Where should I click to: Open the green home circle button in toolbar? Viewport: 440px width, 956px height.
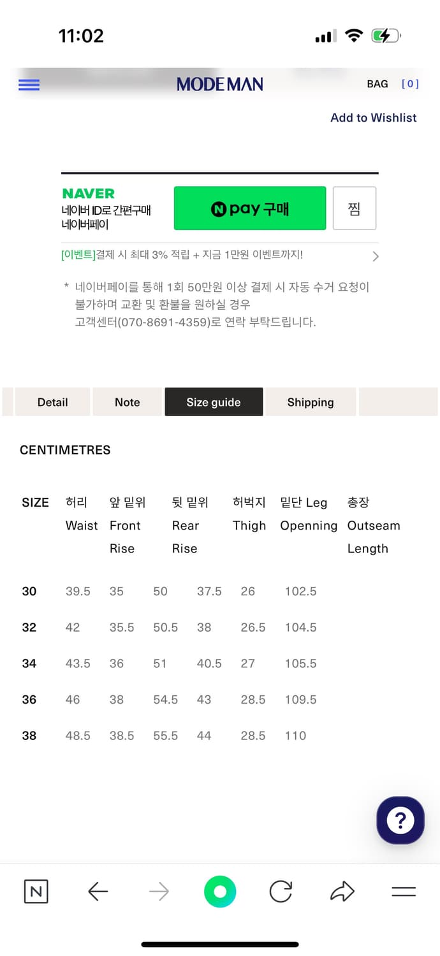(219, 892)
